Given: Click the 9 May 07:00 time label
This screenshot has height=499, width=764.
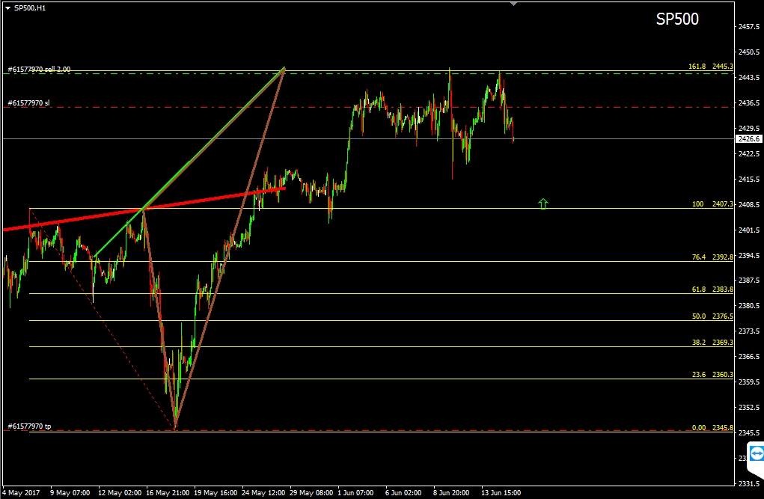Looking at the screenshot, I should pos(70,493).
